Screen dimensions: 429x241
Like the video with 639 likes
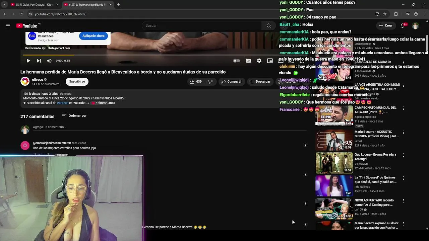(195, 81)
